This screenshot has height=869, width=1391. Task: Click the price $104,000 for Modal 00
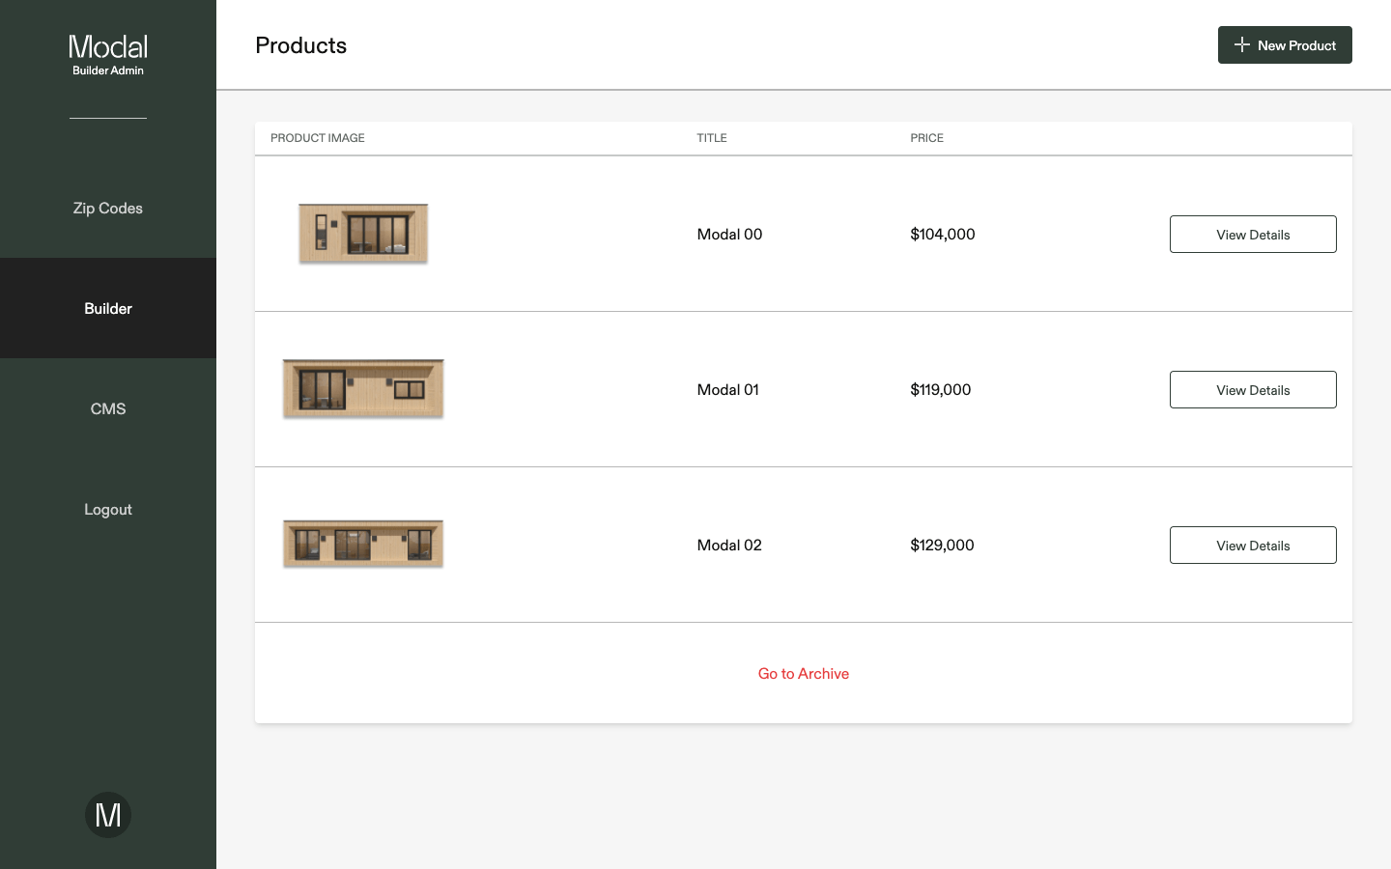942,234
